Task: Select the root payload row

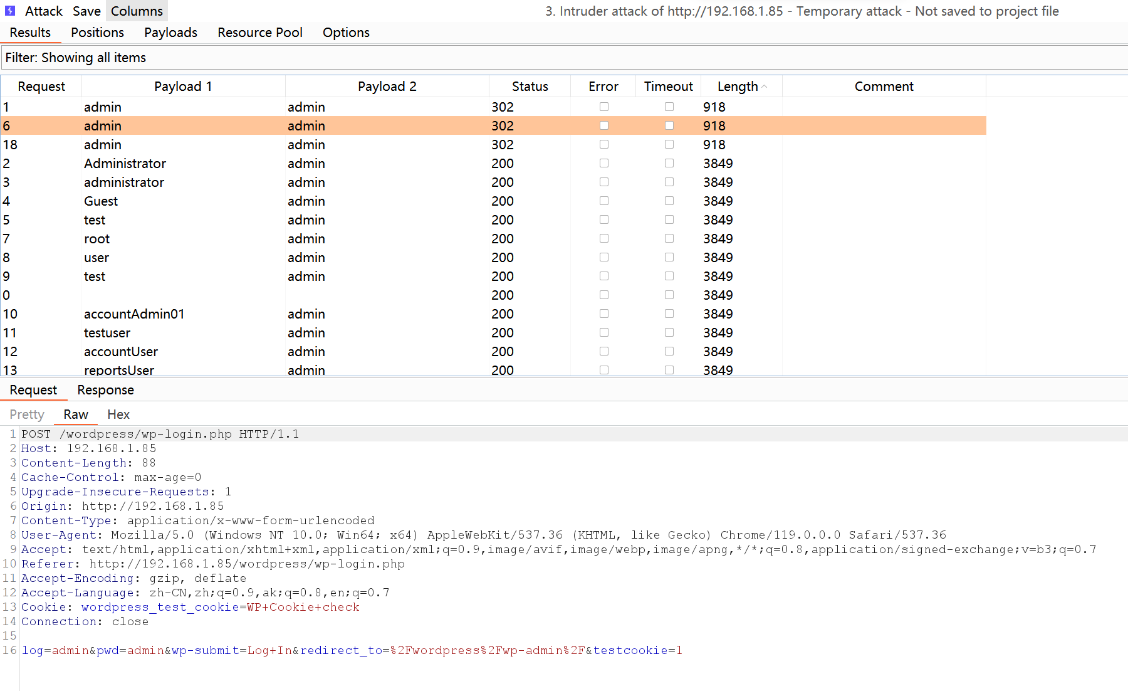Action: pyautogui.click(x=493, y=239)
